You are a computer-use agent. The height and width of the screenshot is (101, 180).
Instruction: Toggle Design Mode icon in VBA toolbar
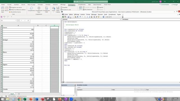click(x=92, y=17)
